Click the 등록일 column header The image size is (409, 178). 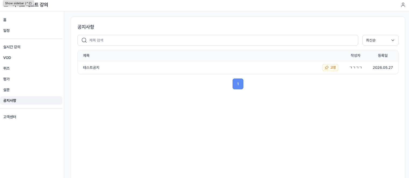point(383,55)
